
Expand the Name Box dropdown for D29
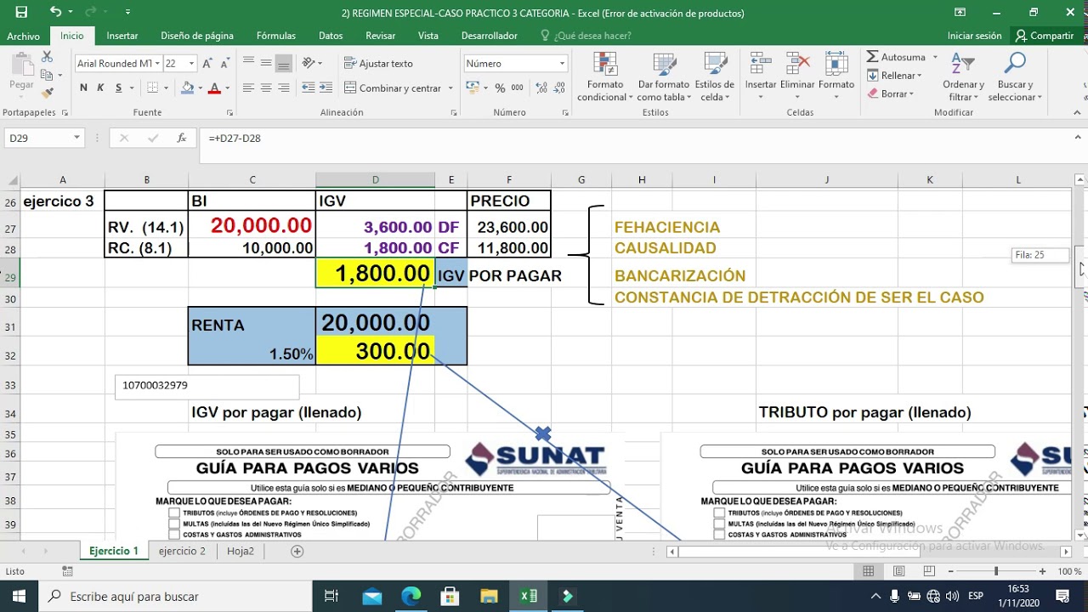pyautogui.click(x=76, y=138)
